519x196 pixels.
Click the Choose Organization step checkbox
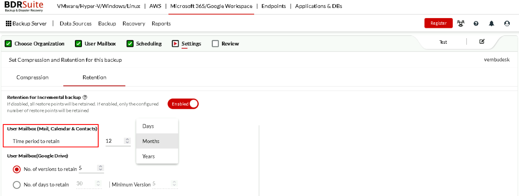8,44
